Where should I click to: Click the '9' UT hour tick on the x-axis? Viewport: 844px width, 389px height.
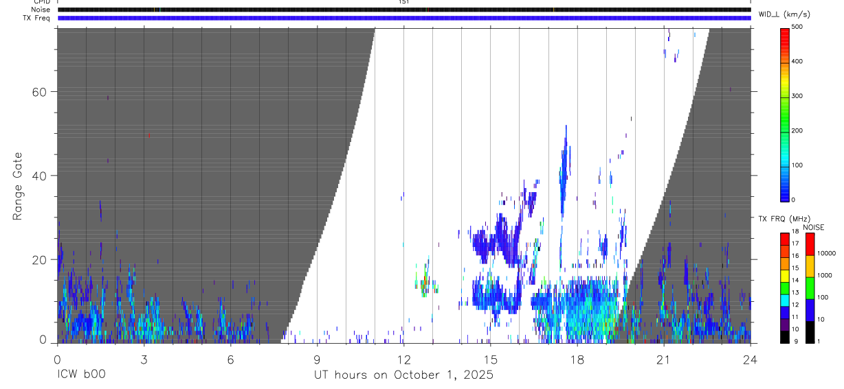(x=317, y=359)
